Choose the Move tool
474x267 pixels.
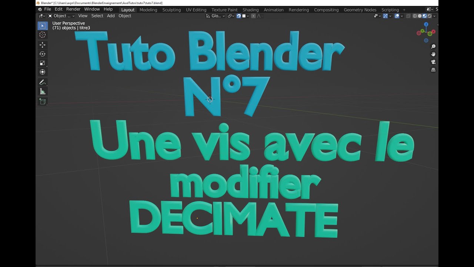(x=43, y=45)
